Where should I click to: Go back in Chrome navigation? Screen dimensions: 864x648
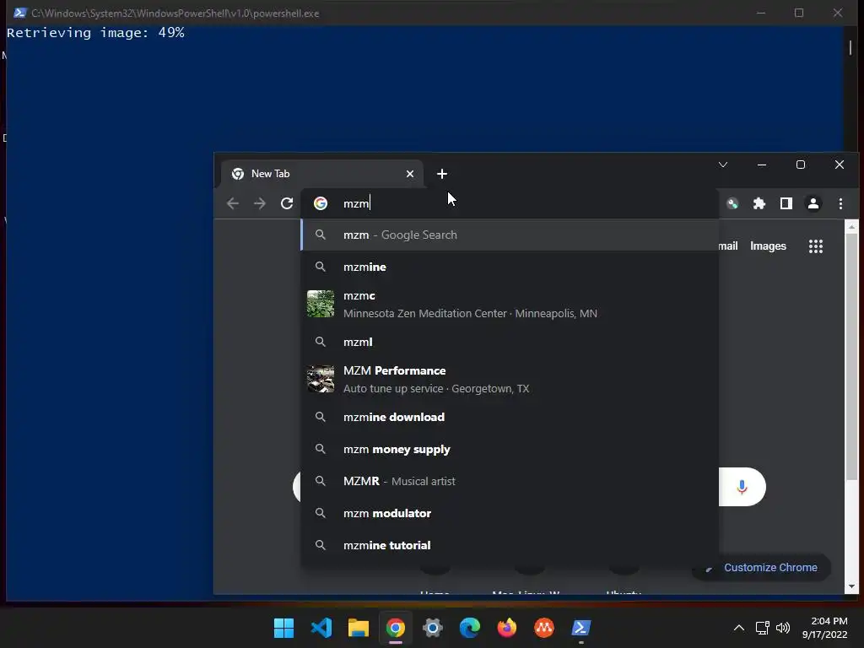click(233, 203)
